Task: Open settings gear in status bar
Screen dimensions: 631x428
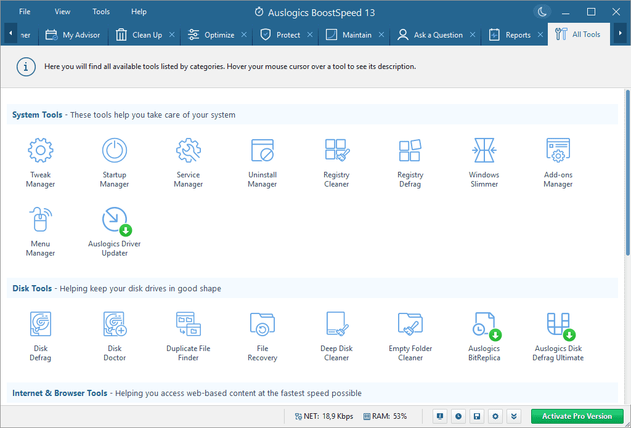Action: click(495, 416)
